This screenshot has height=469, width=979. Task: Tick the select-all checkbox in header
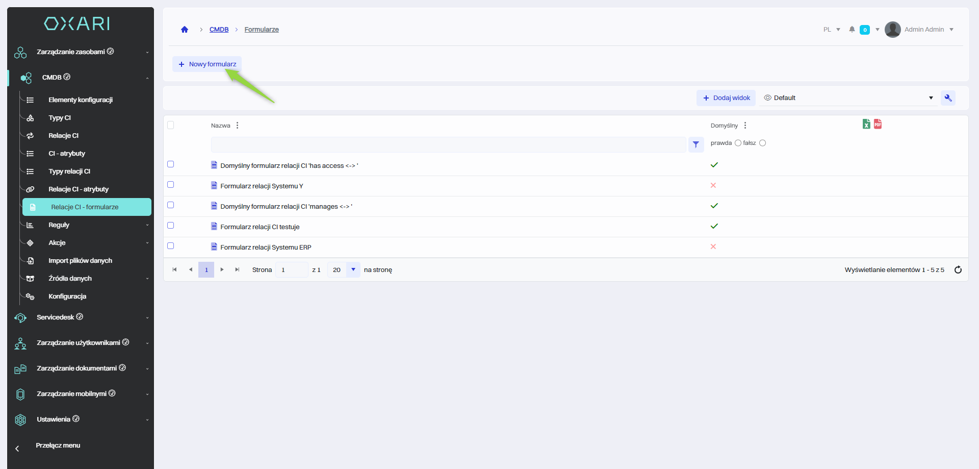click(171, 126)
